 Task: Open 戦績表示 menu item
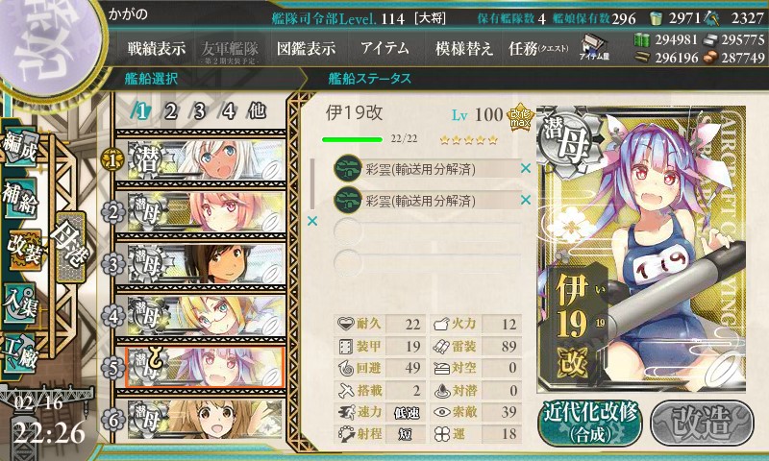coord(157,48)
